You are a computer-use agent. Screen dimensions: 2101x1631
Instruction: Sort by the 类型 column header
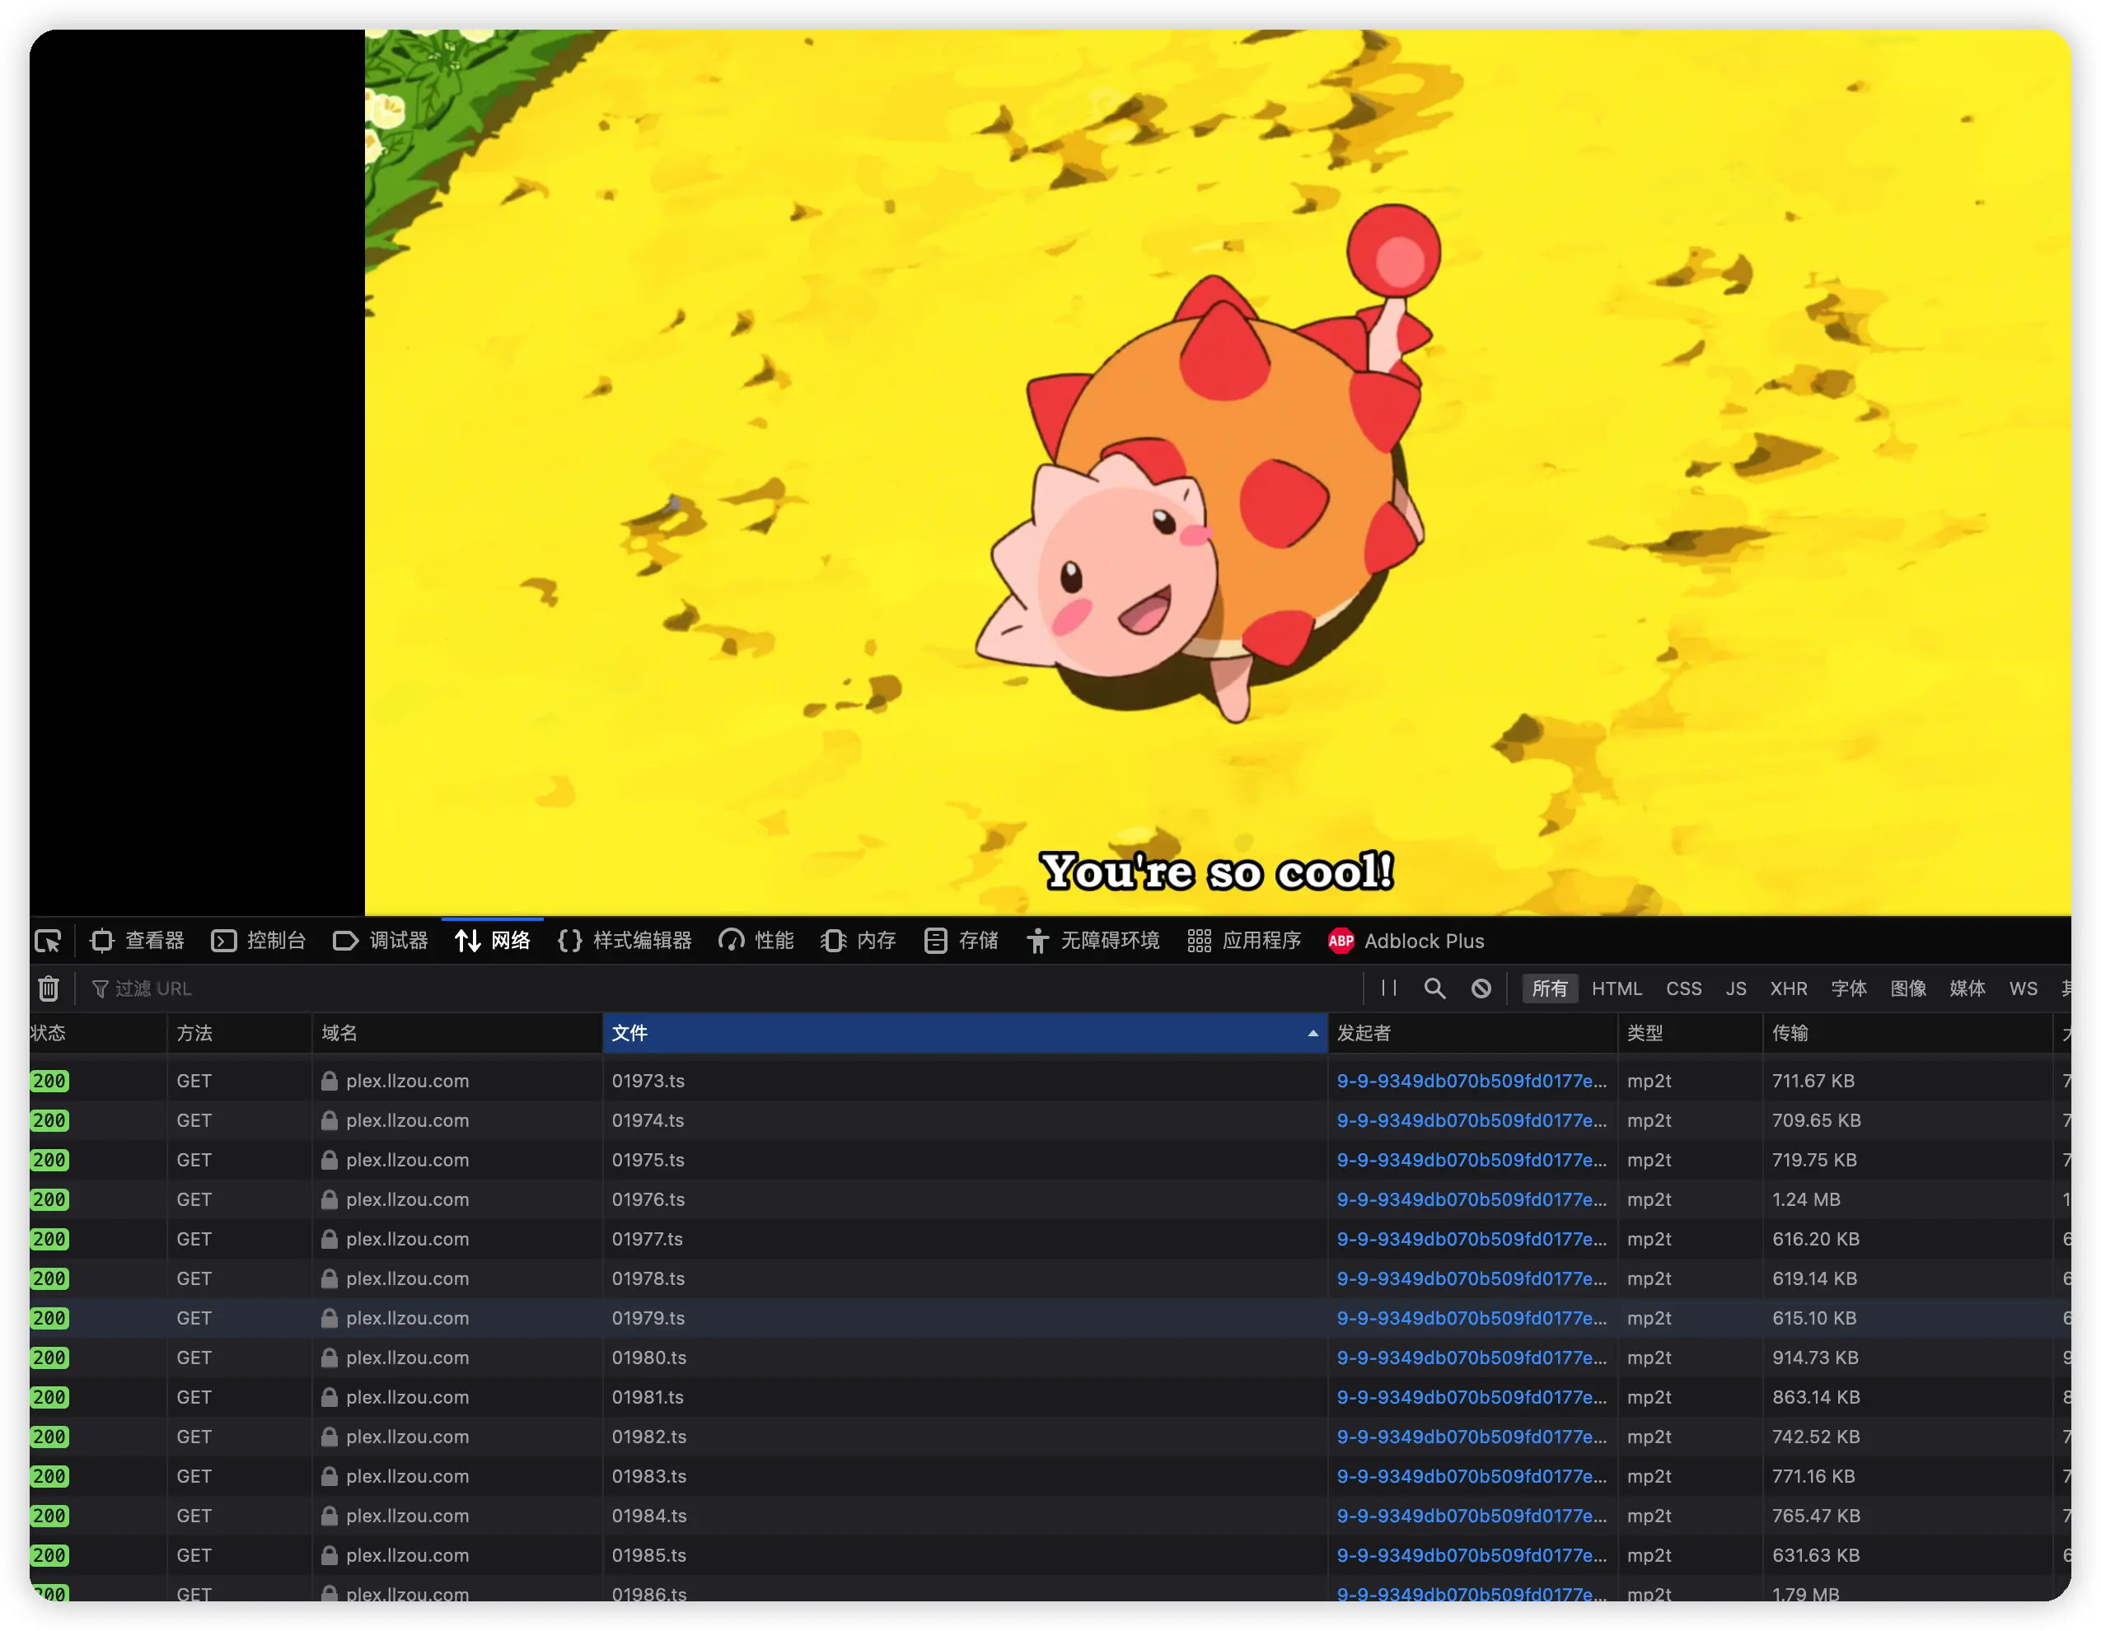point(1690,1033)
